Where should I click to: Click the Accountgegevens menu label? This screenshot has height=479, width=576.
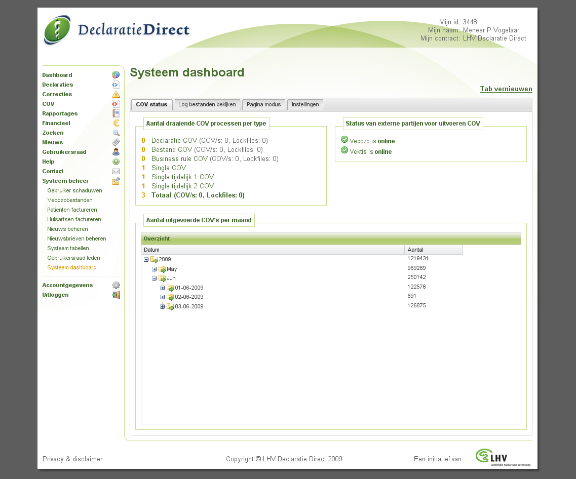point(67,285)
